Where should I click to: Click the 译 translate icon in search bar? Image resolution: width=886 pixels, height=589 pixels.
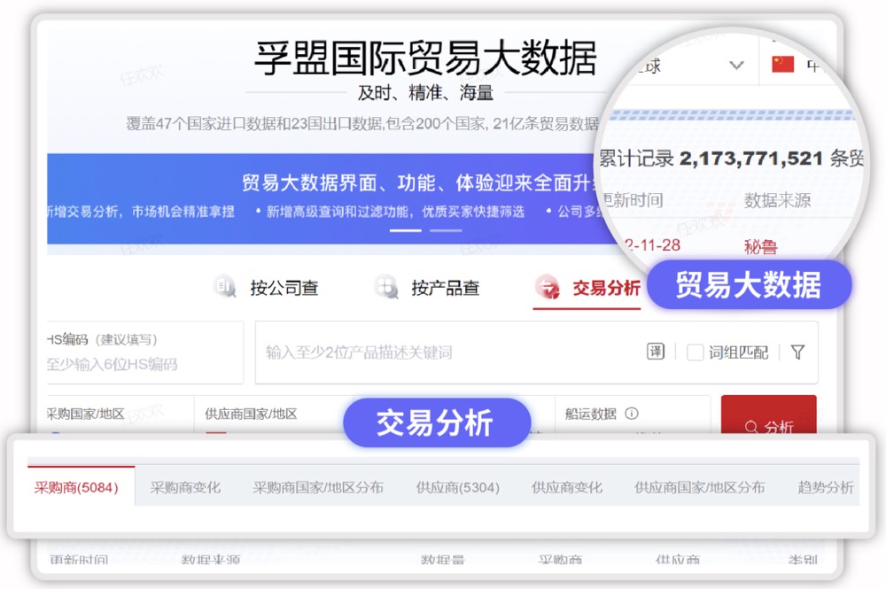click(655, 351)
